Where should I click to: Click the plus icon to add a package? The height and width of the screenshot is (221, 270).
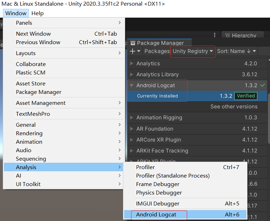click(133, 51)
